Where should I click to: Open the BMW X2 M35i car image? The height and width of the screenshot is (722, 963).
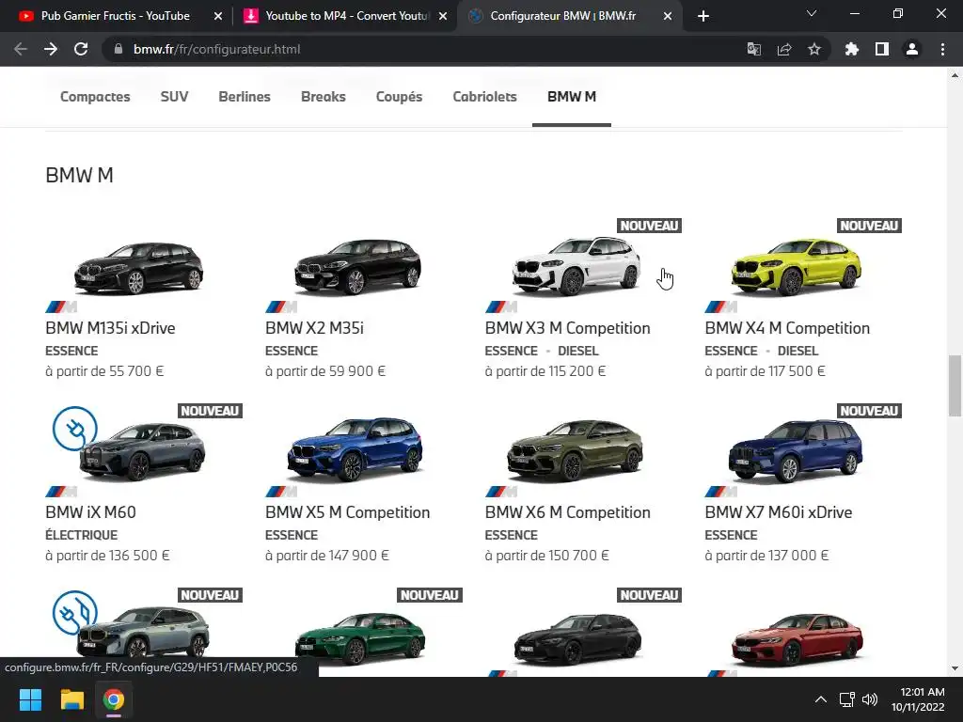click(358, 268)
